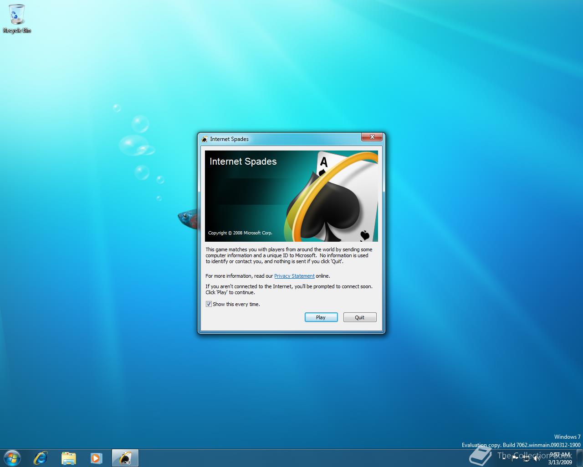Show hidden tray icons arrow
The width and height of the screenshot is (583, 467).
504,458
